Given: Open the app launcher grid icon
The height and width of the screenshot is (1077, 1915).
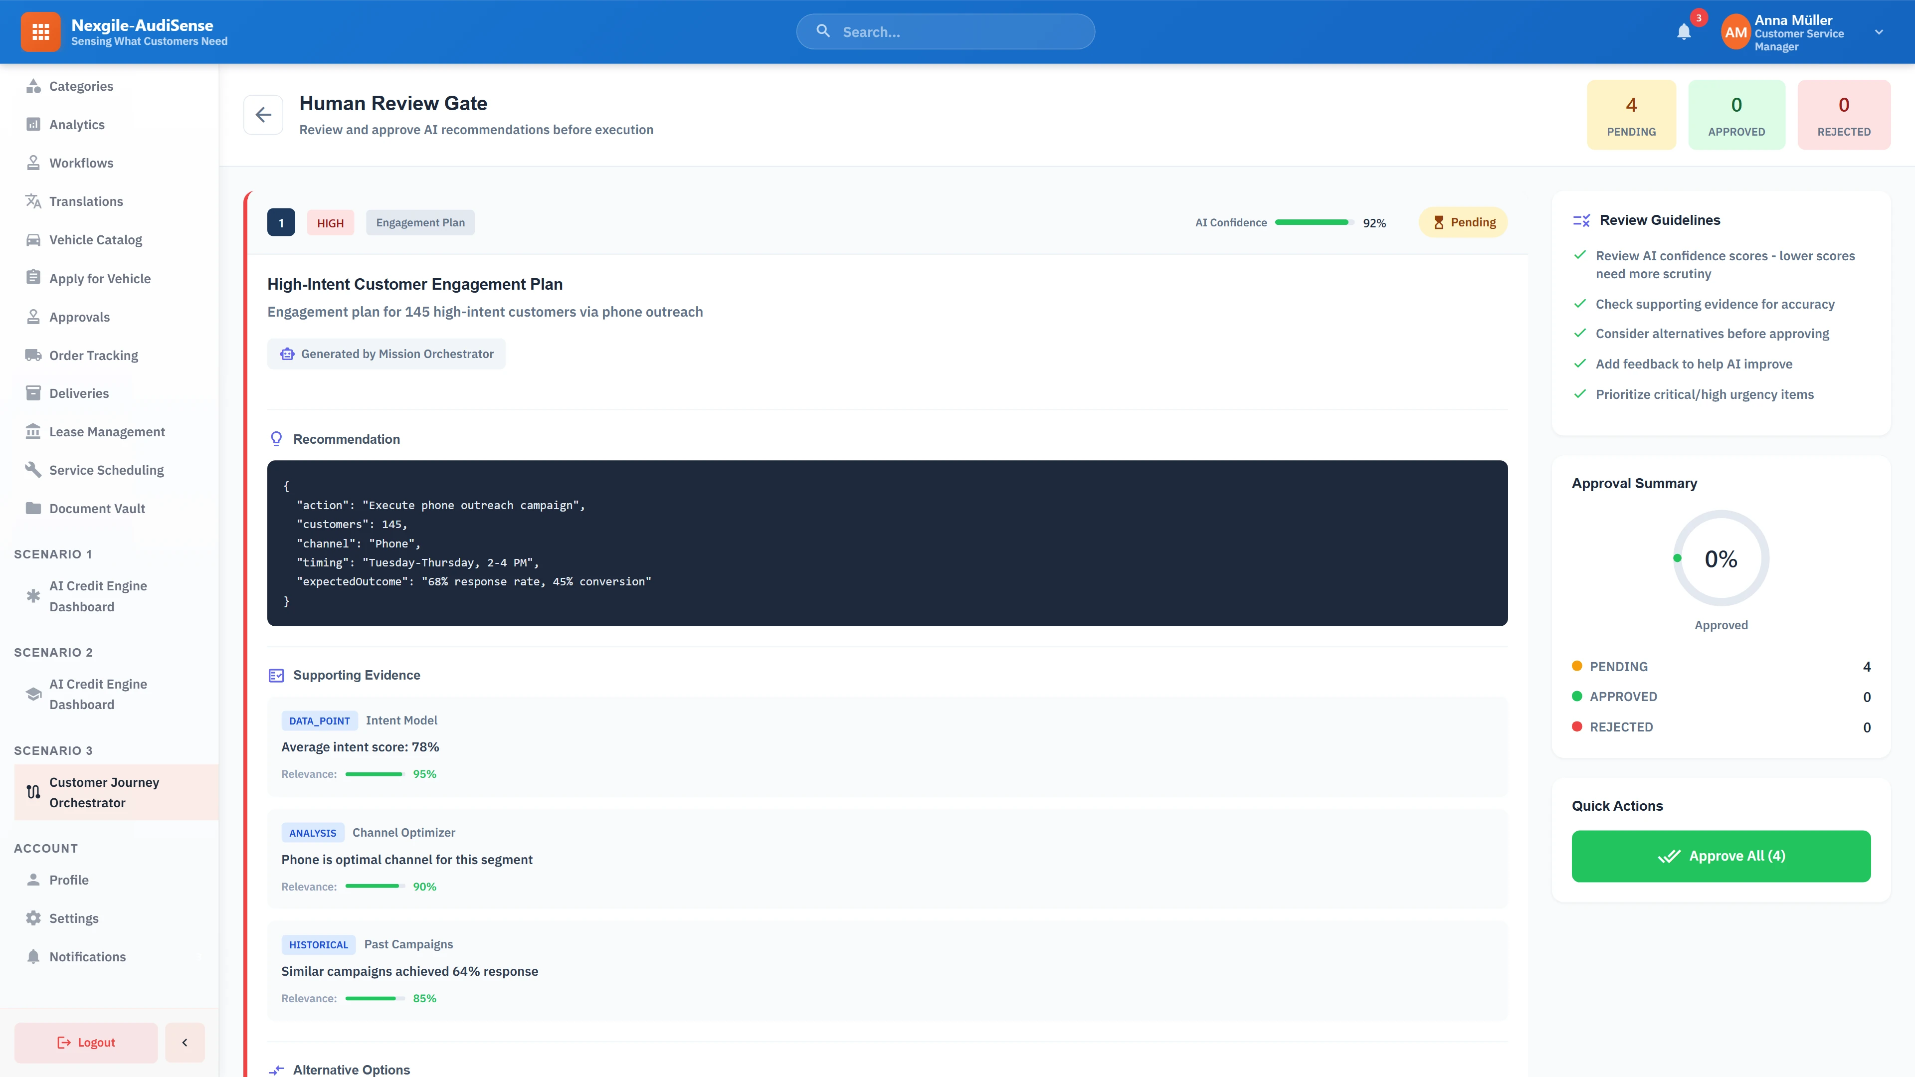Looking at the screenshot, I should 41,31.
